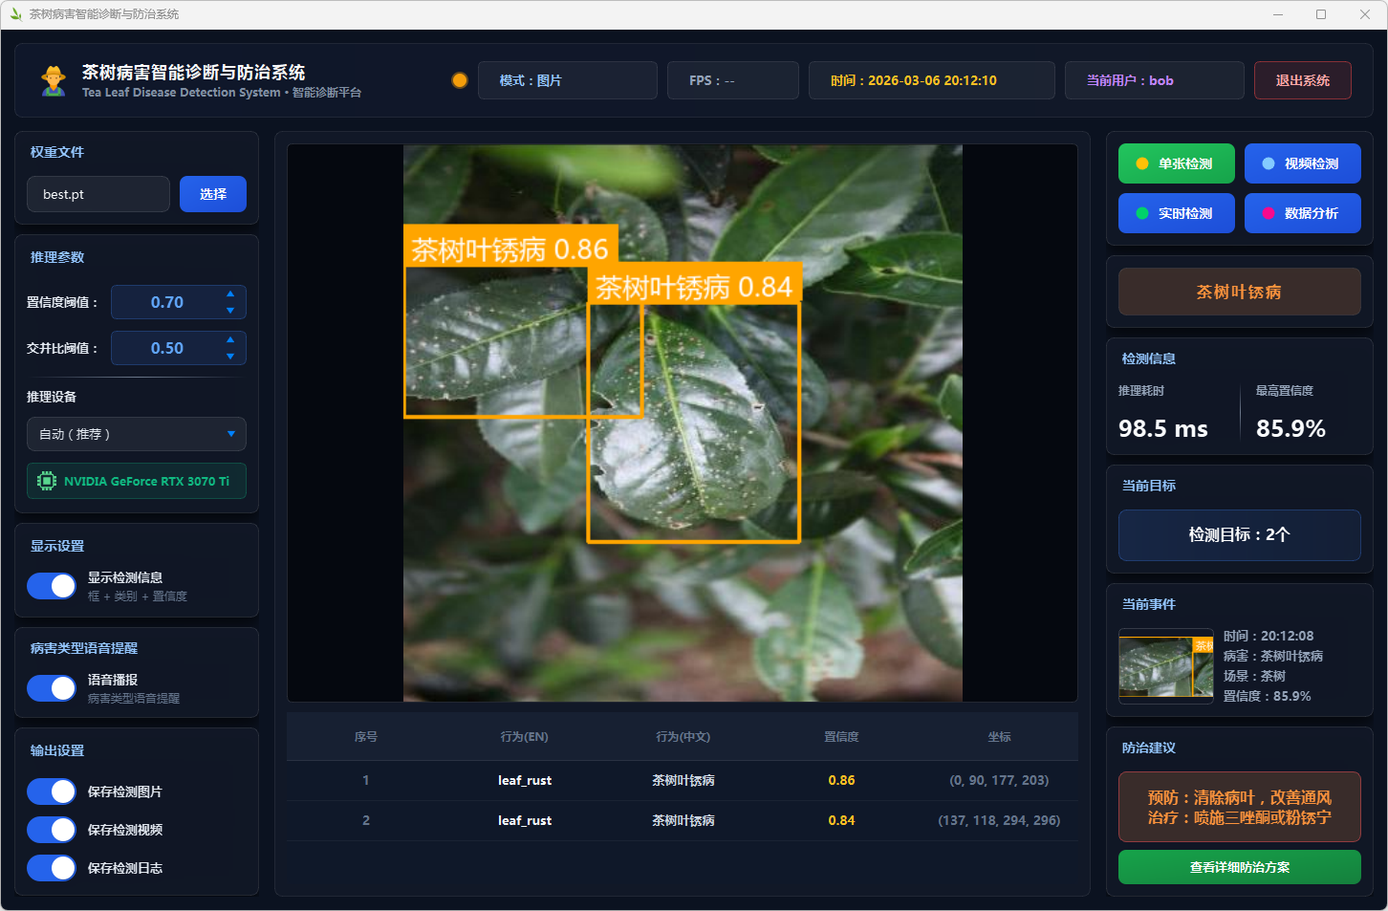The image size is (1388, 911).
Task: Decrease IoU threshold with down arrow
Action: click(x=230, y=357)
